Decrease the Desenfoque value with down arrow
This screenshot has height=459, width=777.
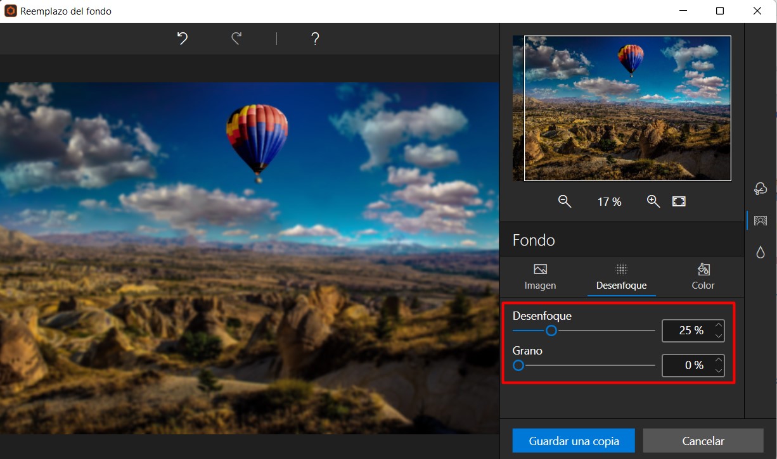click(718, 336)
